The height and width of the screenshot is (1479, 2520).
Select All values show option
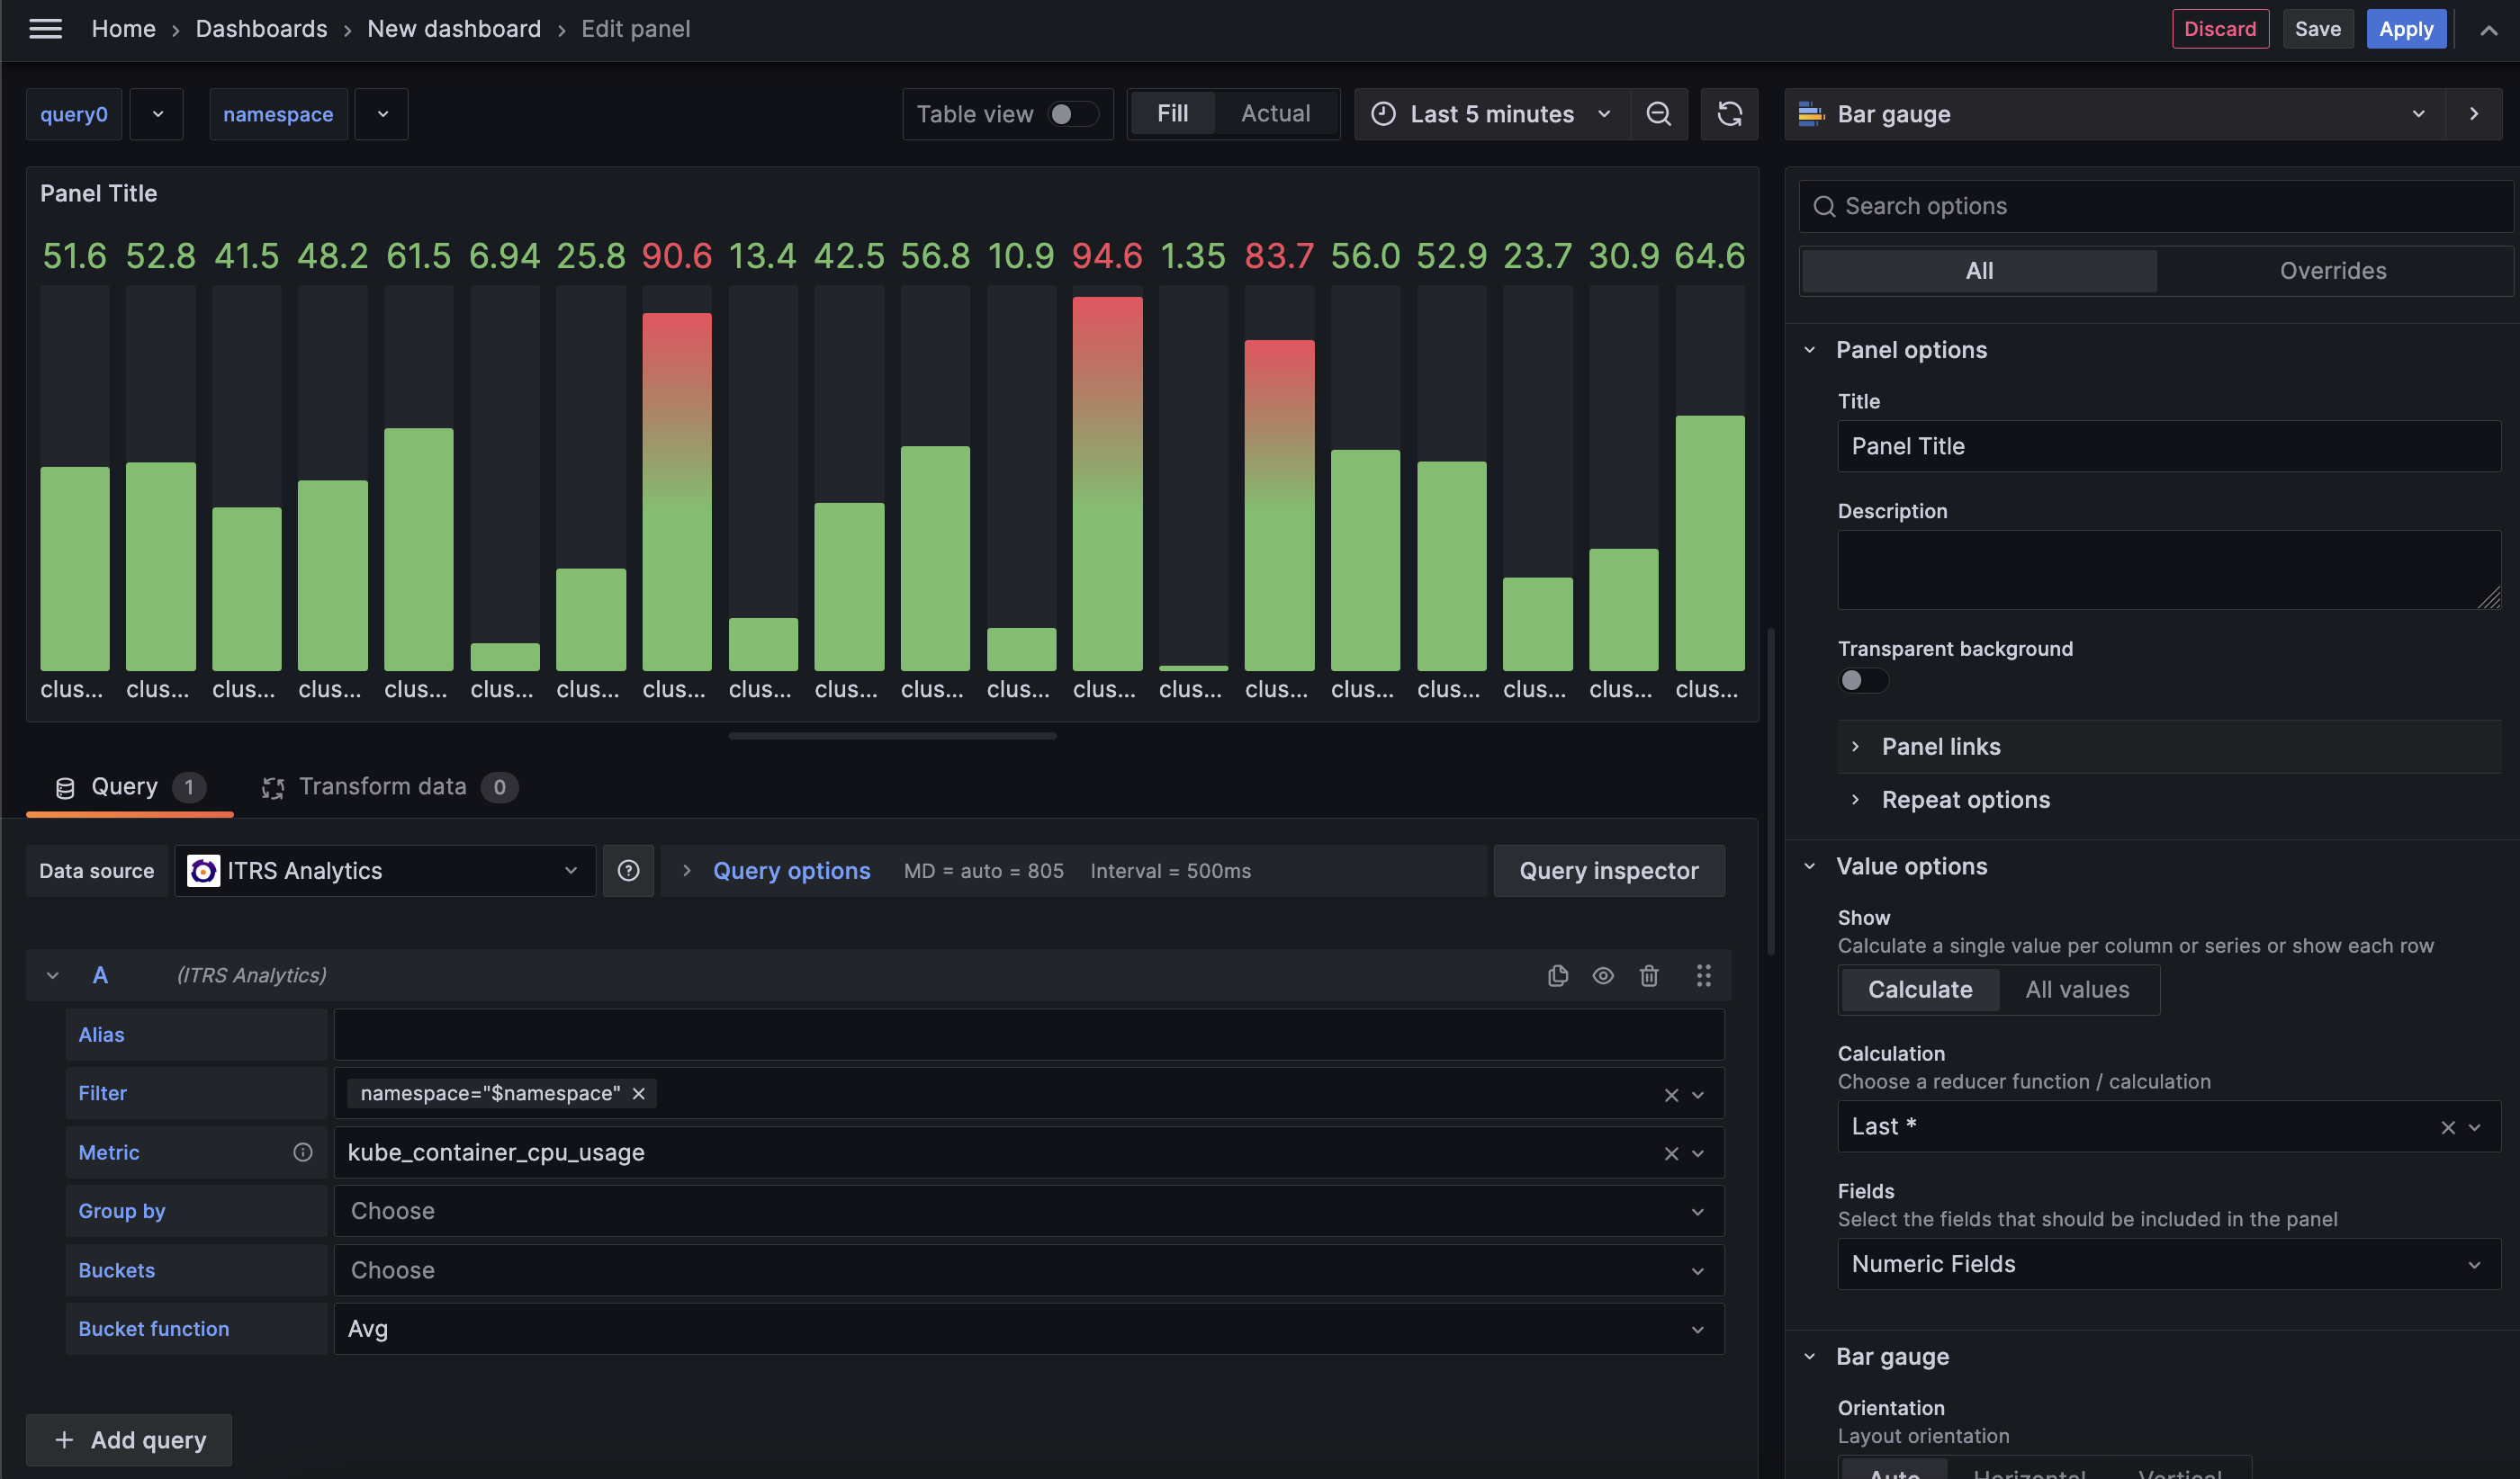(x=2077, y=990)
